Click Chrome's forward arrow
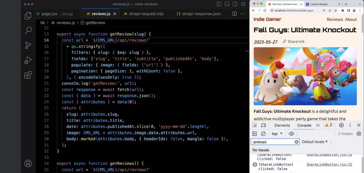Screen dimensions: 364x173 259,10
